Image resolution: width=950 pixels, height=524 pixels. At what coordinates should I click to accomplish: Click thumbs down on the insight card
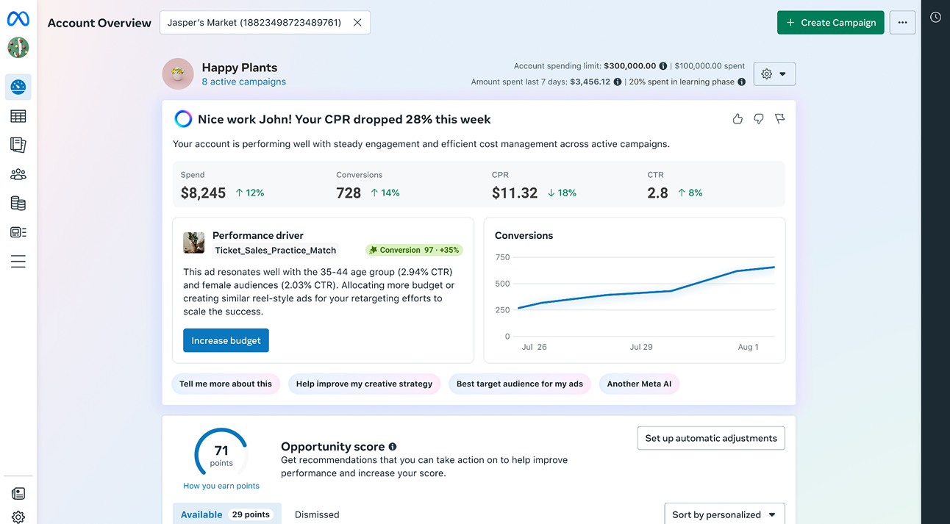coord(759,118)
